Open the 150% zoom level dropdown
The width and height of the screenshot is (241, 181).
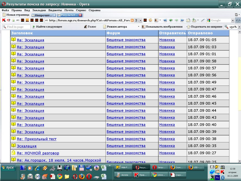[239, 27]
